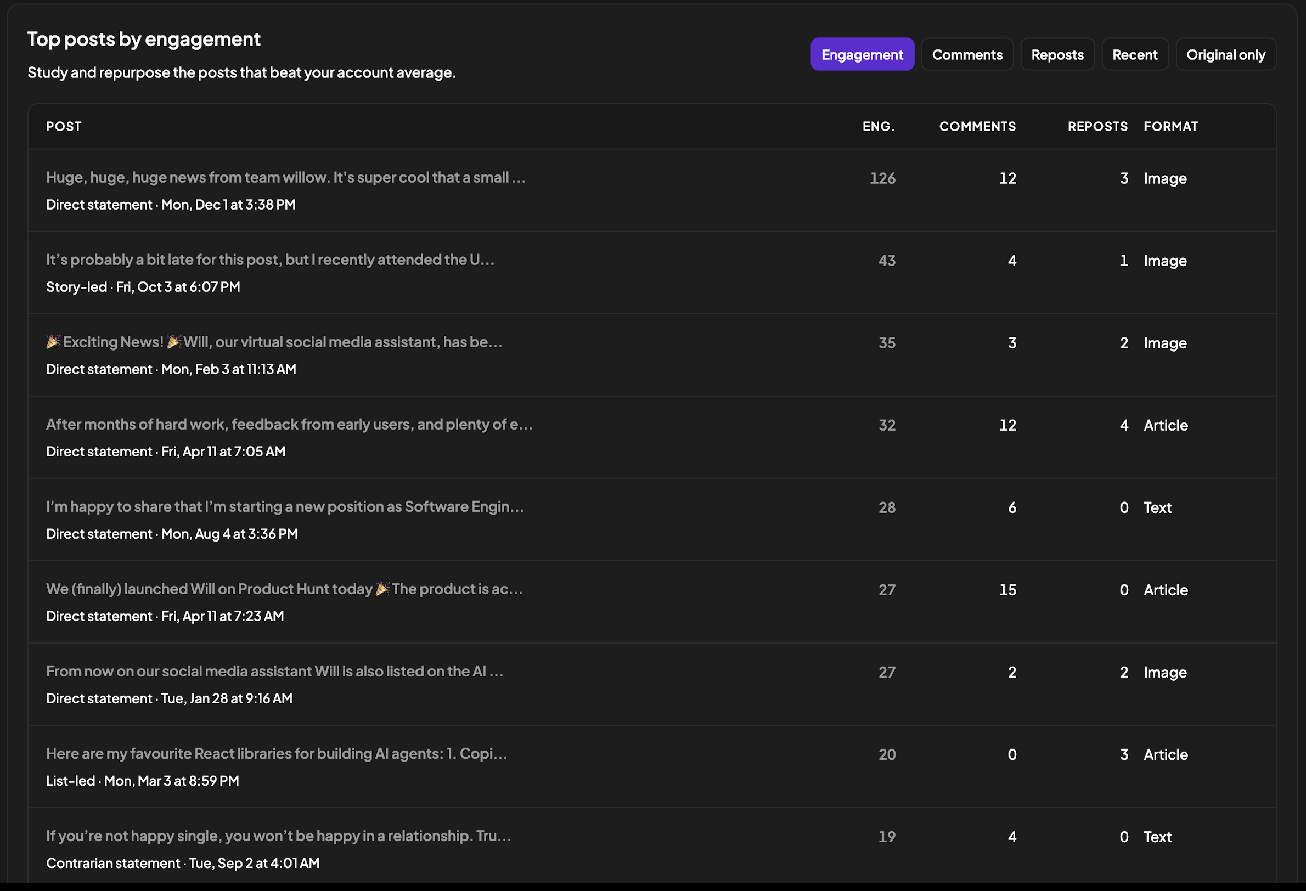
Task: Click 'Direct statement · Fri, Apr 11 at 7:23 AM'
Action: pos(165,616)
